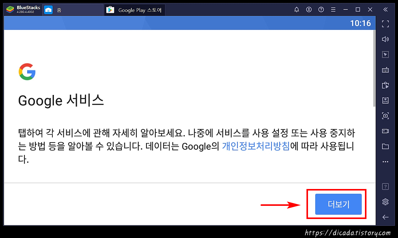Click the vertical scrollbar thumb
The image size is (398, 238).
374,68
